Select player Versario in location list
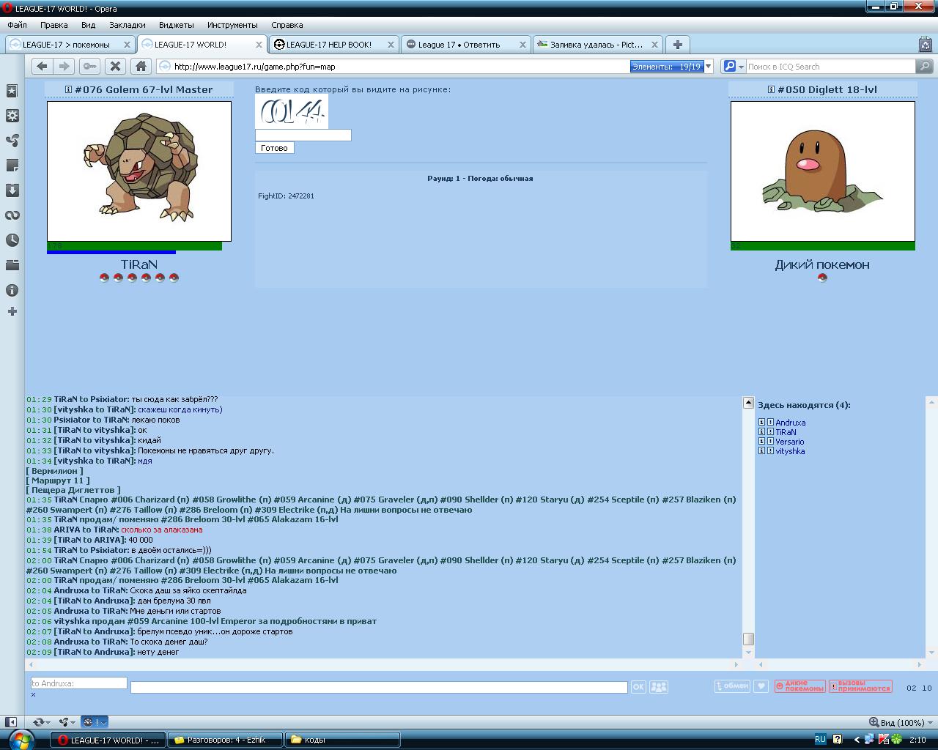 [789, 442]
